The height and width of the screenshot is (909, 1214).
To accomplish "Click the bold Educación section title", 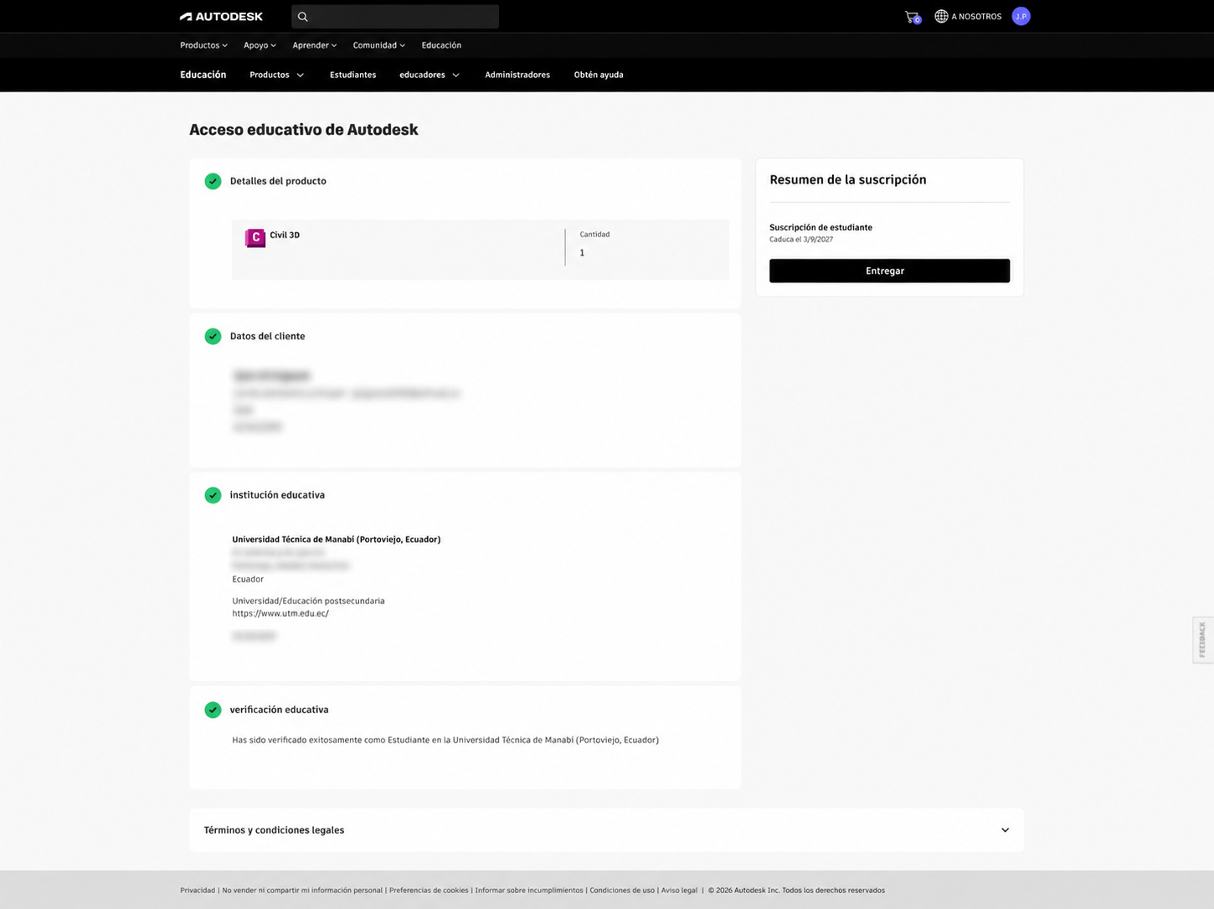I will [x=203, y=75].
